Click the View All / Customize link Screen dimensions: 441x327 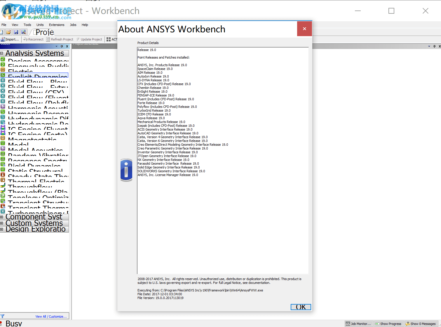coord(51,317)
